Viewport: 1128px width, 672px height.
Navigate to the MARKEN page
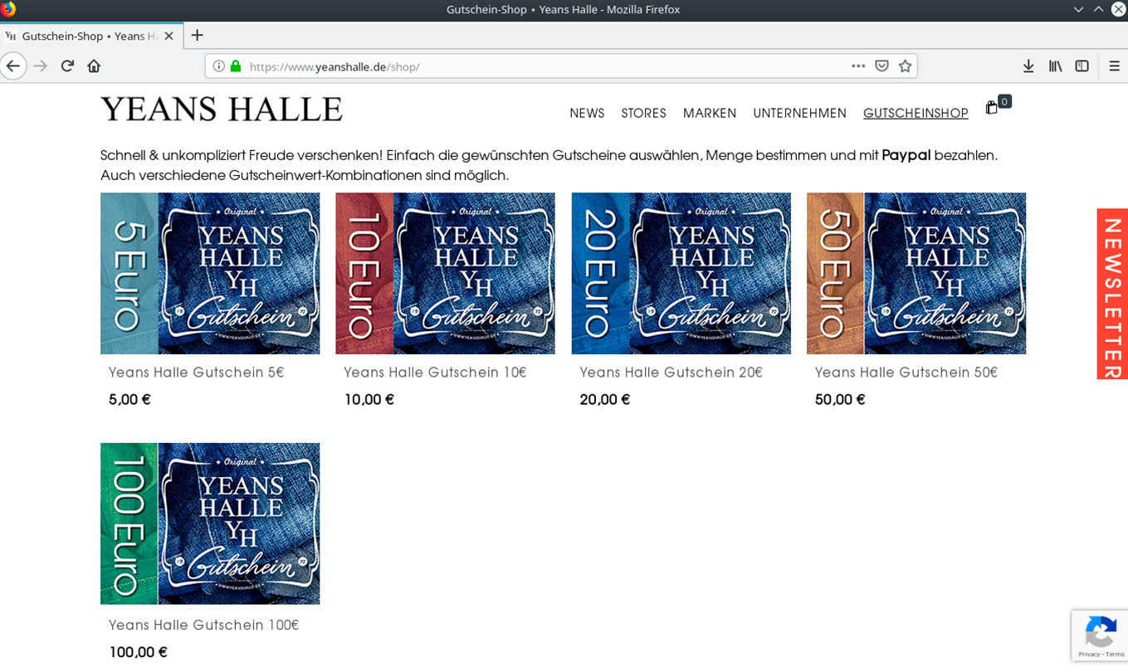click(x=710, y=114)
